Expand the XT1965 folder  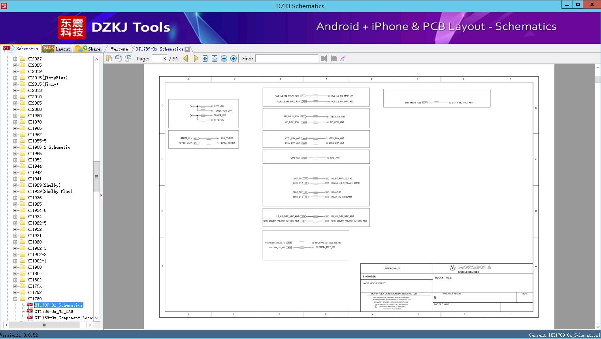point(15,128)
